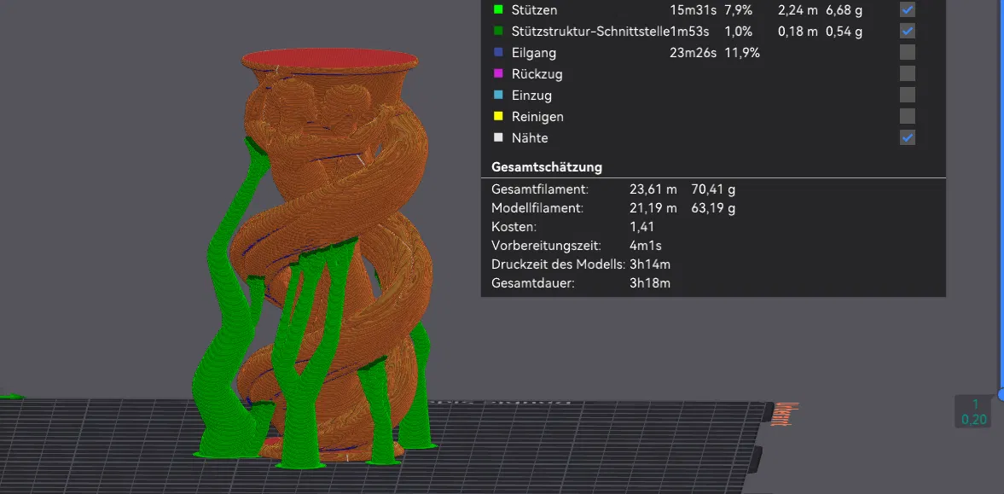The image size is (1004, 494).
Task: Click the Stützen time 15m31s
Action: (693, 10)
